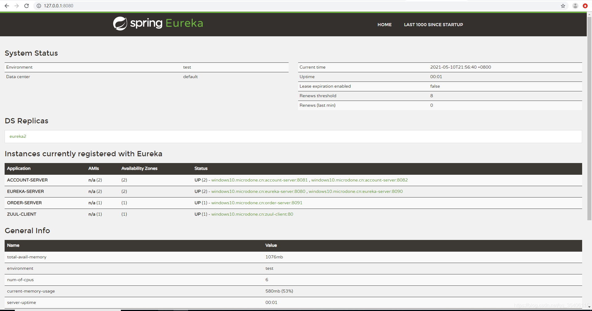
Task: Click the 1076mb memory value
Action: (274, 257)
